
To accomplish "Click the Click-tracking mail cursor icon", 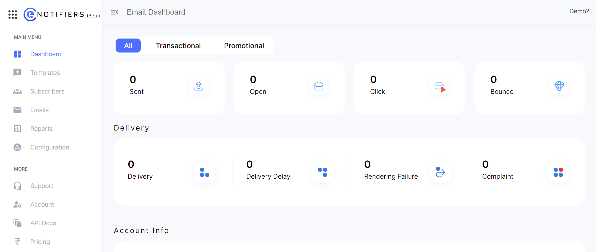I will [439, 86].
